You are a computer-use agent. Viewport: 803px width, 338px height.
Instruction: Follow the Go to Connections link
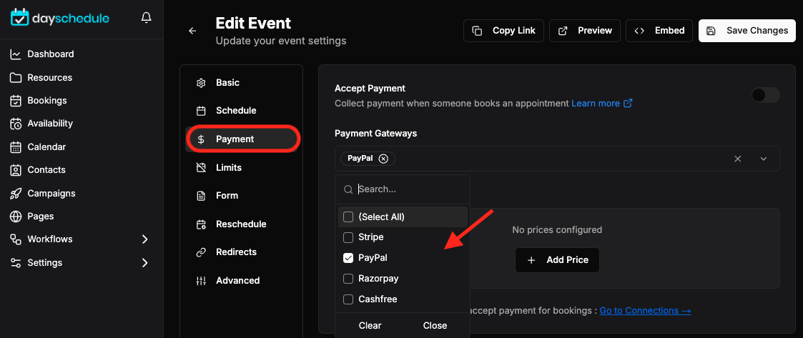tap(645, 310)
